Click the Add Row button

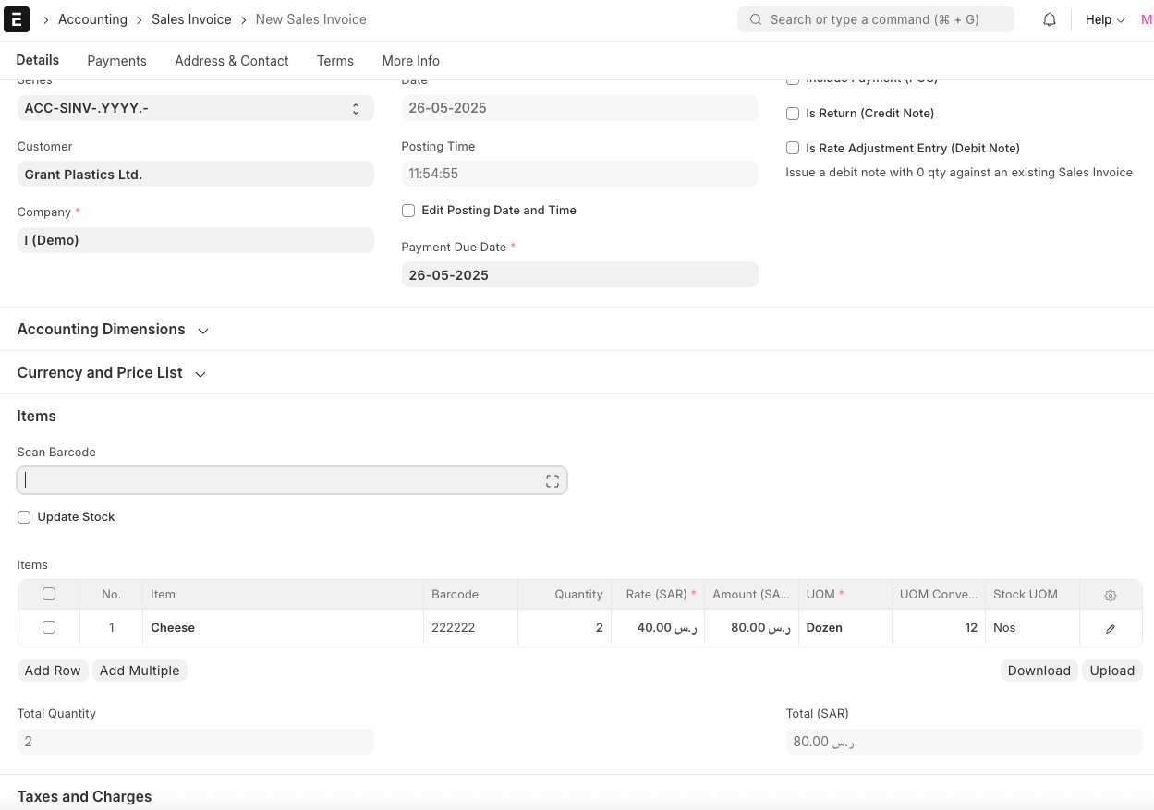(53, 671)
